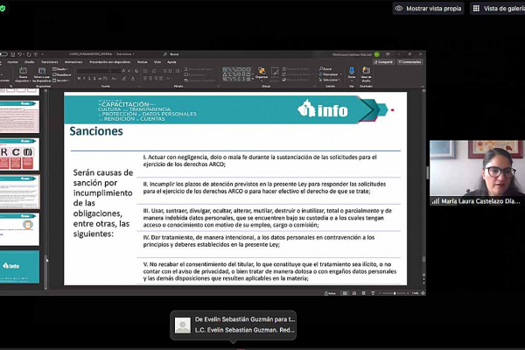
Task: Open reading view from status bar
Action: (x=364, y=293)
